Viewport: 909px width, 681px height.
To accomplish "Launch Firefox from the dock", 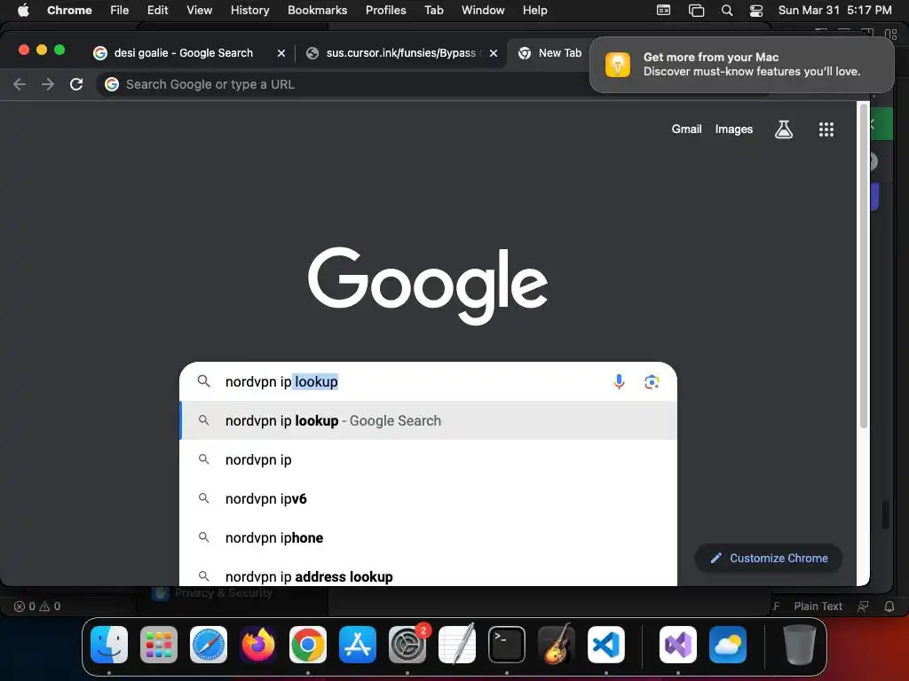I will (x=258, y=645).
